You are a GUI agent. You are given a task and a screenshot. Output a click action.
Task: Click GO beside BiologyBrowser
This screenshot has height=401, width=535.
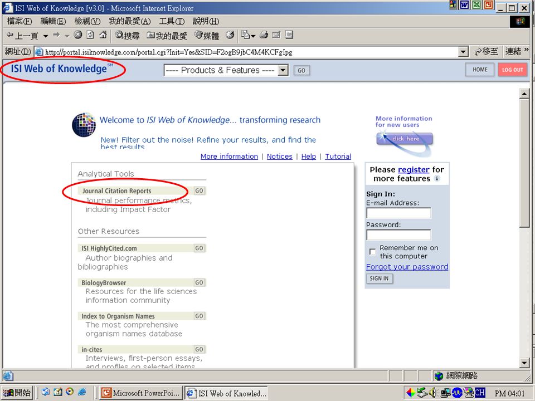[x=200, y=282]
